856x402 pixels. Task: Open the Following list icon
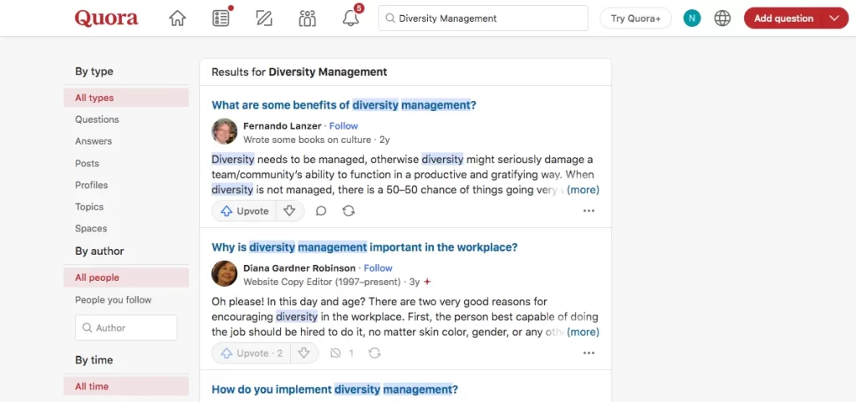[221, 18]
